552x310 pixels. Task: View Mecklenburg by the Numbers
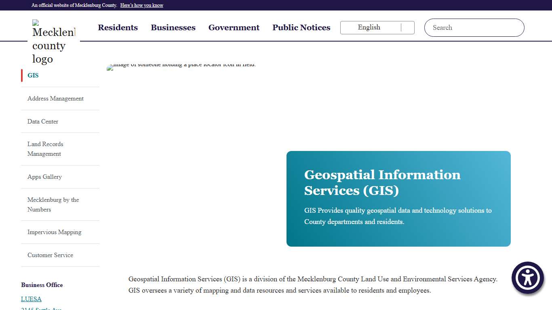(53, 205)
